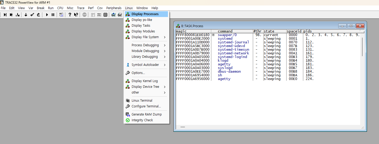Click the Step Over toolbar icon
The height and width of the screenshot is (144, 379).
tap(11, 15)
